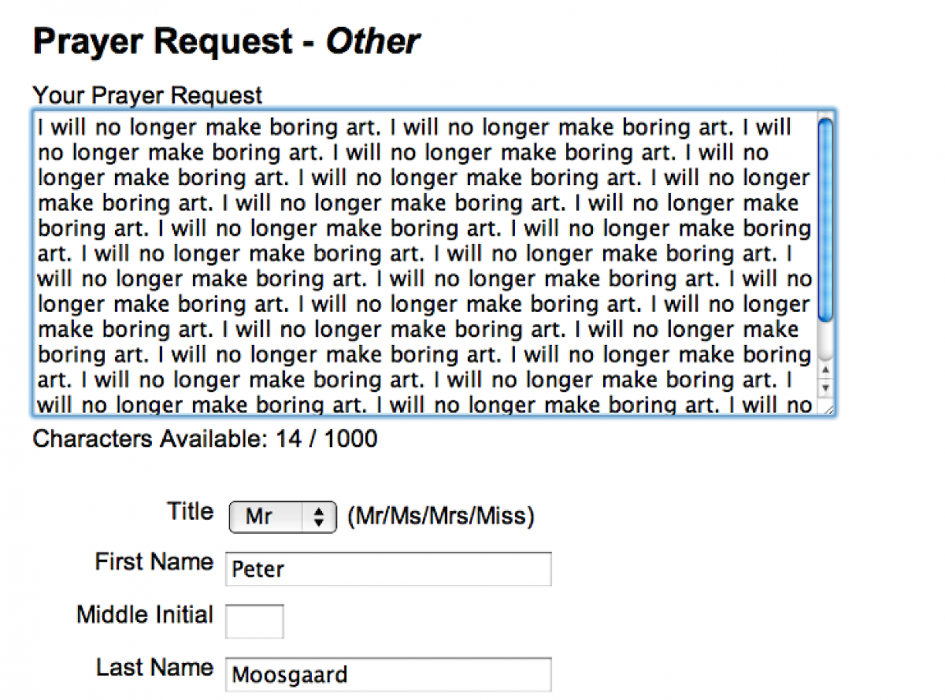Click the "(Mr/Ms/Mrs/Miss)" hint text
This screenshot has height=700, width=945.
pyautogui.click(x=441, y=517)
